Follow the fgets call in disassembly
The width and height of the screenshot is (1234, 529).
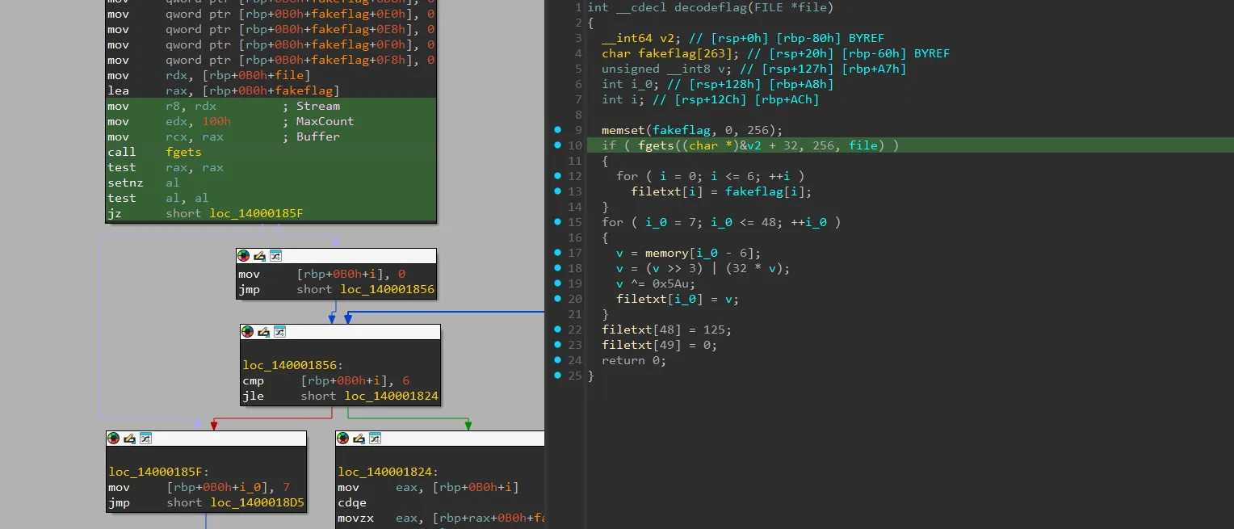coord(183,152)
